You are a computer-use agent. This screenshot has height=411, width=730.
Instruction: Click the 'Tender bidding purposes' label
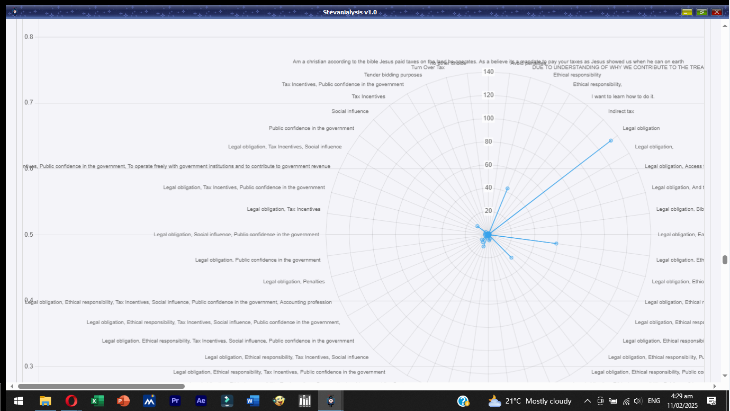(x=393, y=75)
